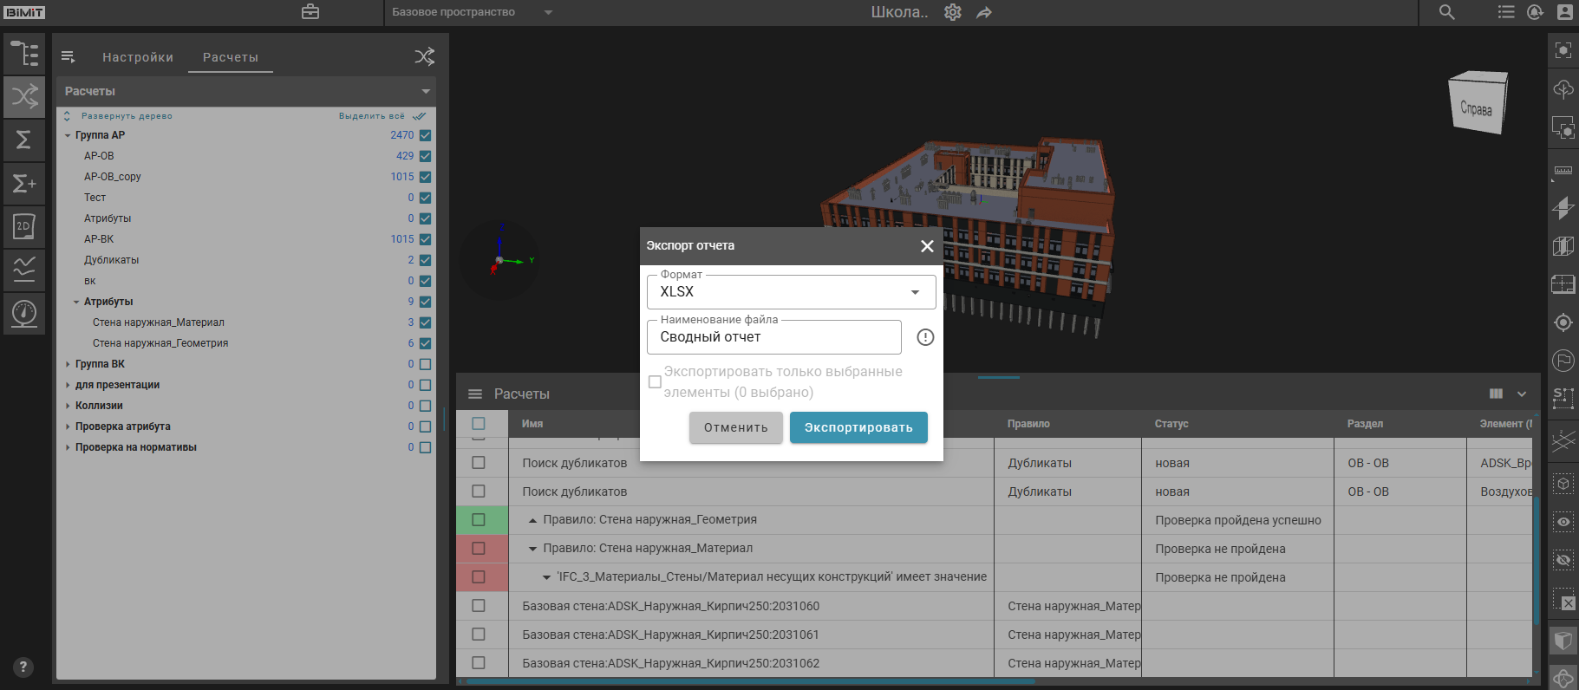The width and height of the screenshot is (1579, 690).
Task: Tick export only selected elements checkbox
Action: [656, 382]
